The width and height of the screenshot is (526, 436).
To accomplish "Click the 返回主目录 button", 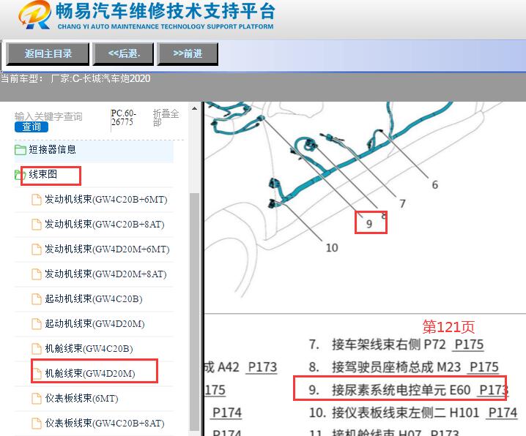I will click(x=48, y=53).
